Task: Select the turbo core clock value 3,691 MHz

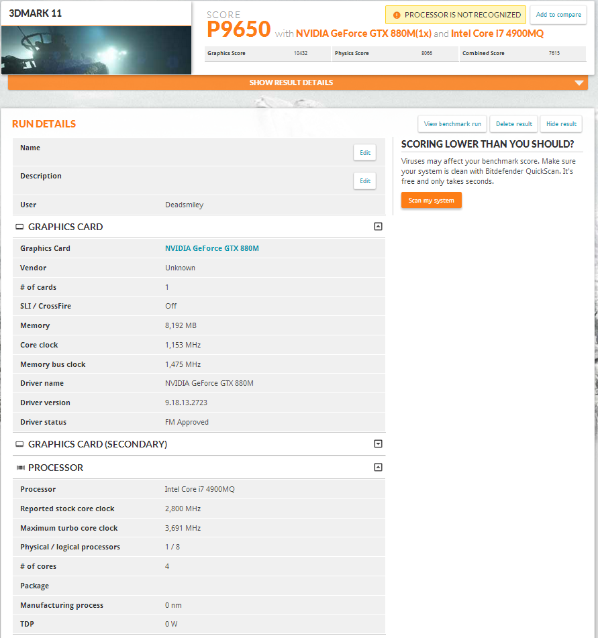Action: pos(183,528)
